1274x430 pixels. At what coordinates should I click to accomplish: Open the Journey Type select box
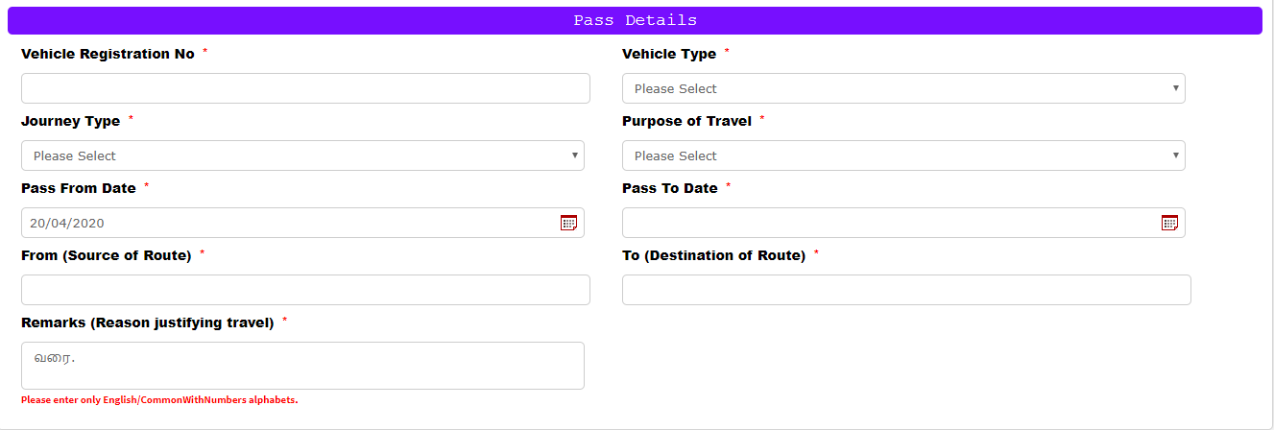[x=302, y=155]
